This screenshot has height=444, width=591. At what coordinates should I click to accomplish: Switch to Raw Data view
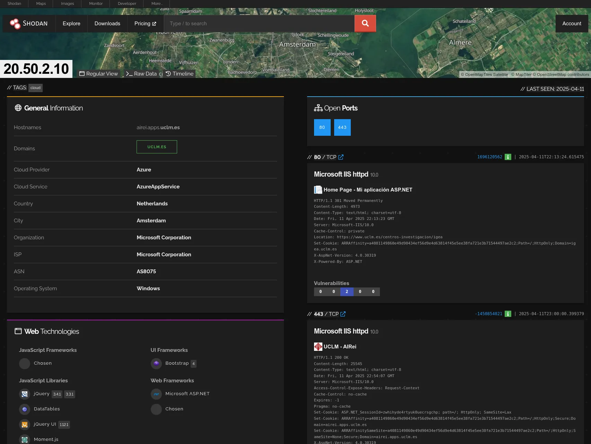coord(142,74)
